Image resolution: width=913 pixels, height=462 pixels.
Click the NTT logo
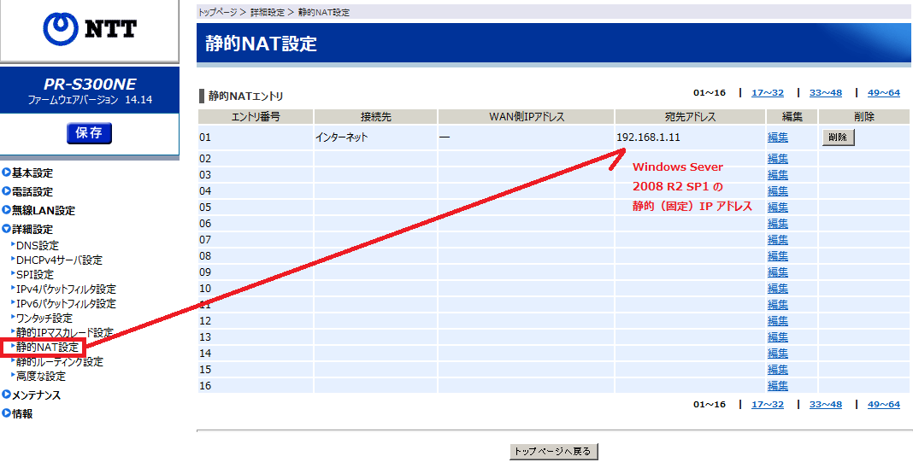[89, 30]
